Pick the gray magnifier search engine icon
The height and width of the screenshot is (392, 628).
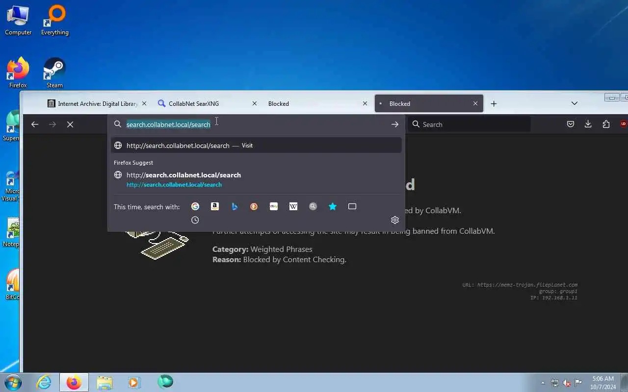point(313,206)
